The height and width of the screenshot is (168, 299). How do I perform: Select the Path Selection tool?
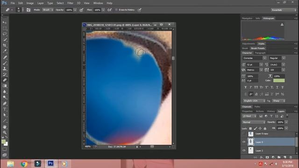(5, 115)
